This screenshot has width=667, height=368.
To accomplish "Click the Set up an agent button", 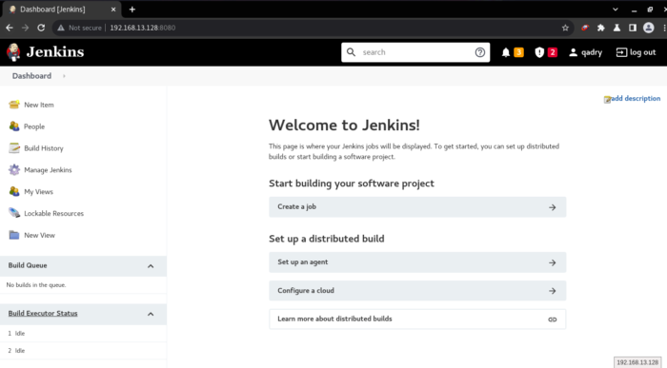I will point(417,262).
